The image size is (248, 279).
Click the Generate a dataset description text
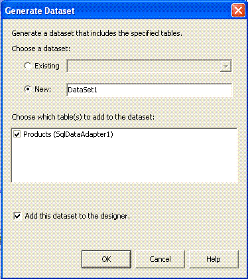tap(97, 33)
